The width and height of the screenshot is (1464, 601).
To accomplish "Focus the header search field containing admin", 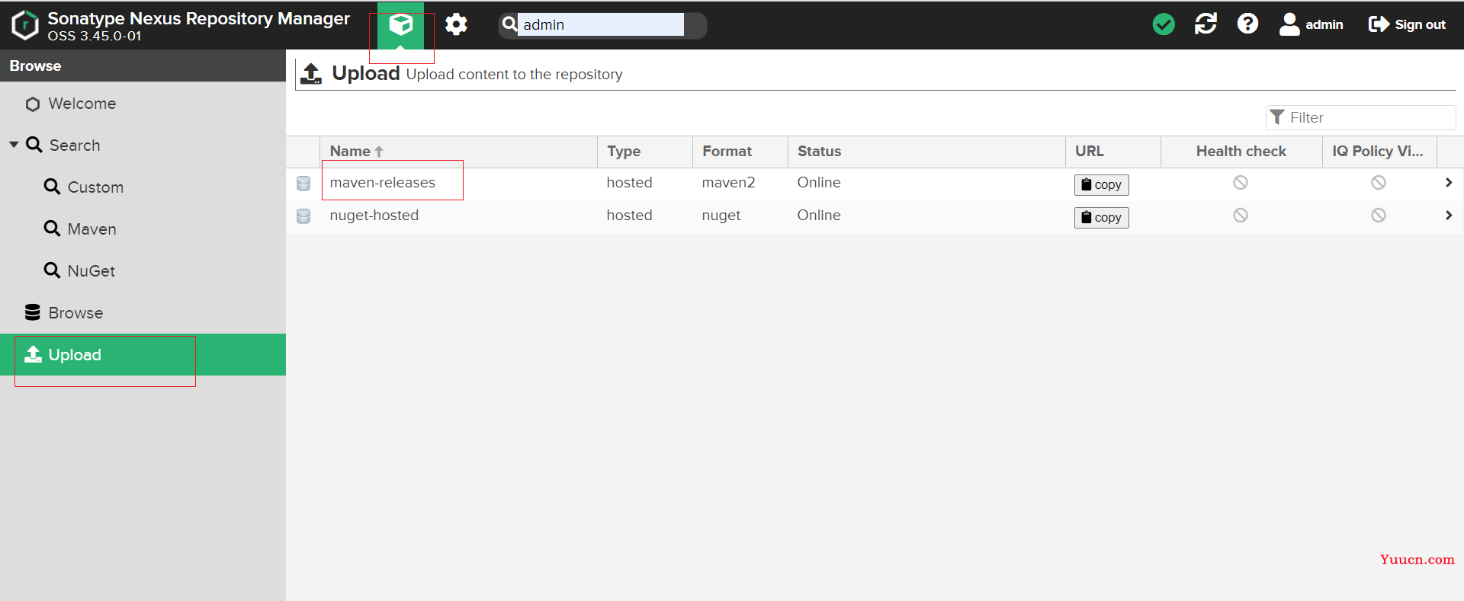I will click(601, 24).
